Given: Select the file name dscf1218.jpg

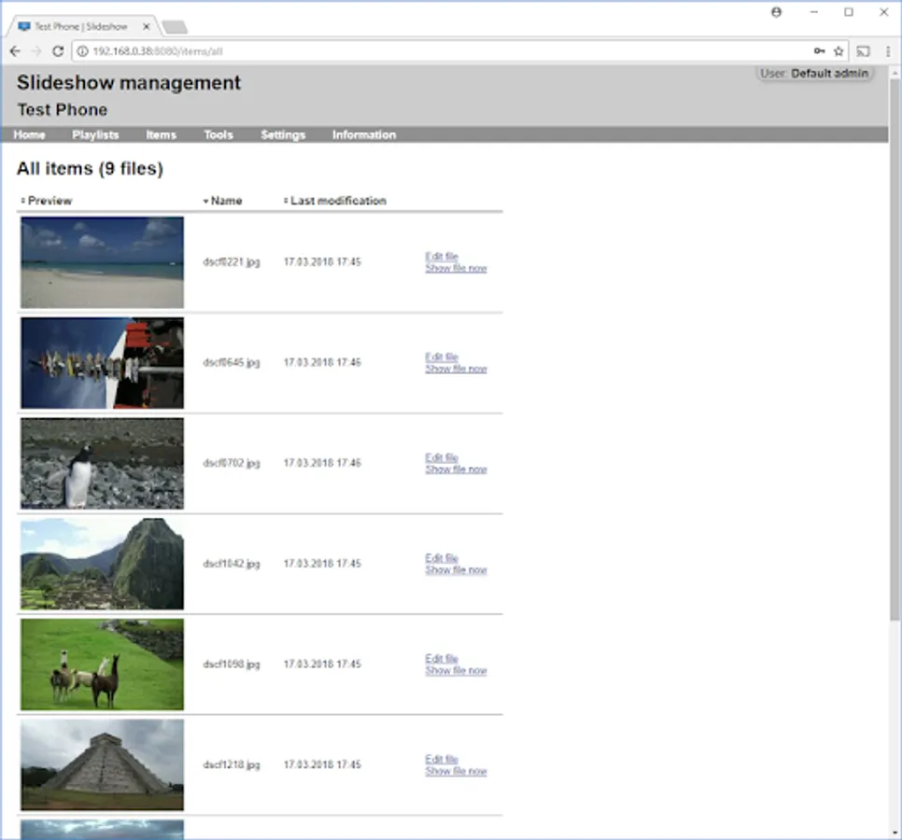Looking at the screenshot, I should (232, 765).
